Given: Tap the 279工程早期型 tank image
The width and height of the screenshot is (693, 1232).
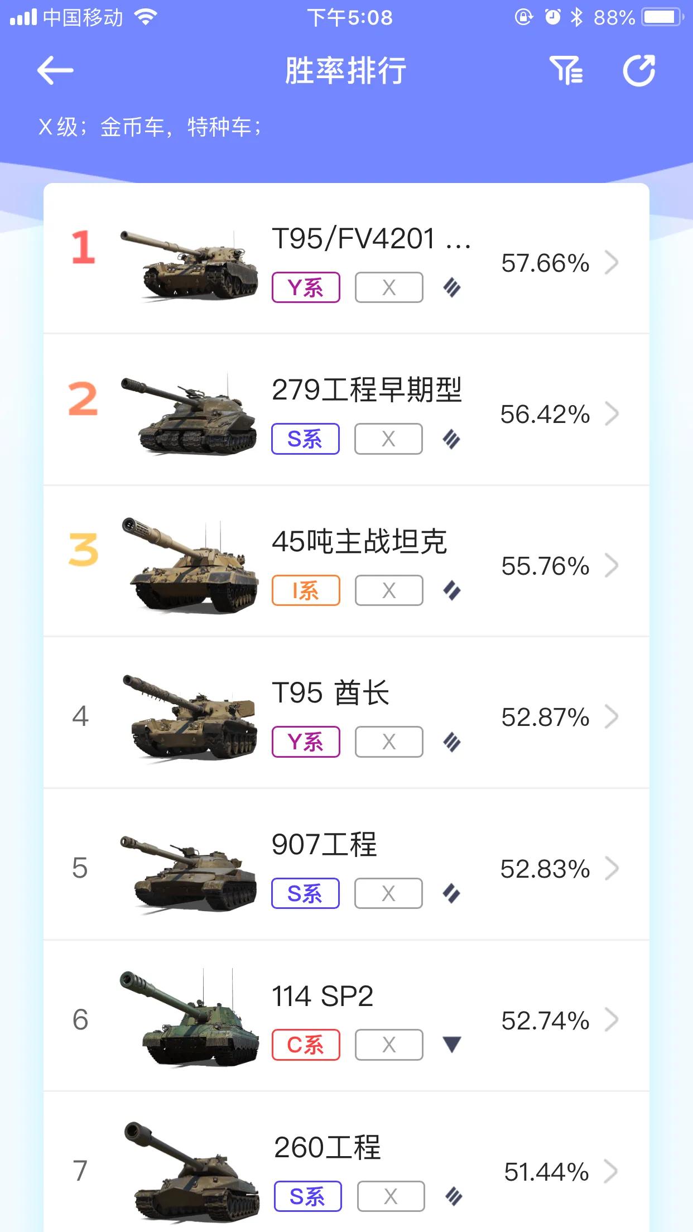Looking at the screenshot, I should [x=190, y=414].
